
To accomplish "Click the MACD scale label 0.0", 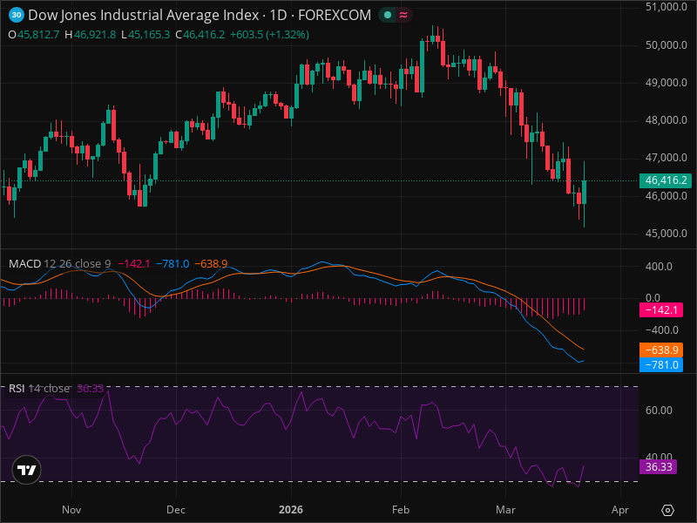I will (x=653, y=298).
